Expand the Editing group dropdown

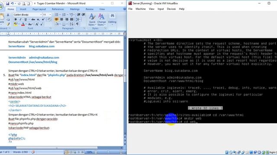coord(112,19)
